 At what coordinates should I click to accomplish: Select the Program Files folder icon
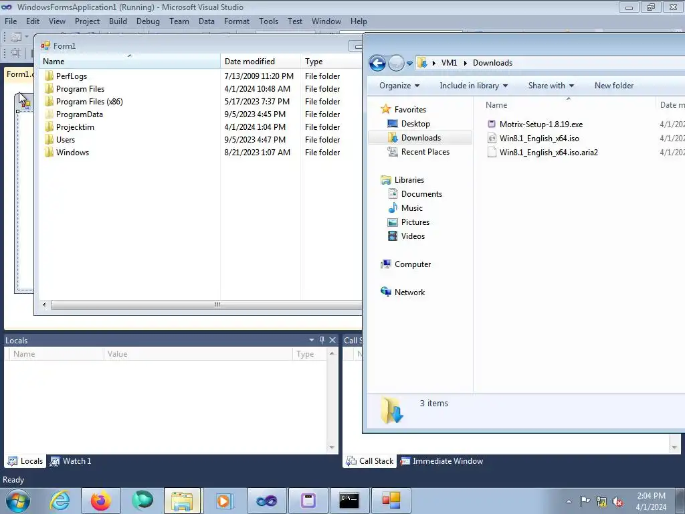coord(49,89)
